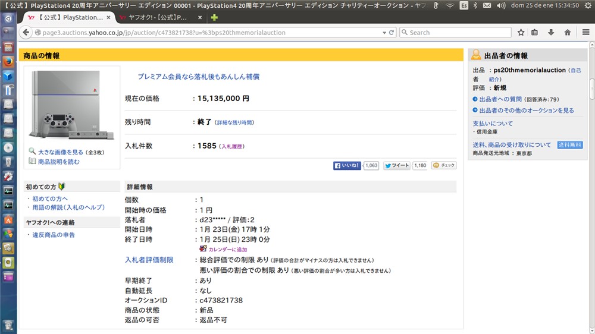Viewport: 595px width, 334px height.
Task: Open 大きな画像を見る link
Action: point(60,152)
